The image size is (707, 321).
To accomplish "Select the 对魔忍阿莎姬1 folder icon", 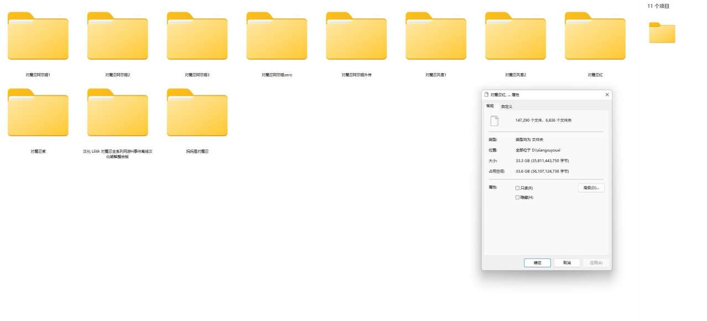I will click(38, 36).
